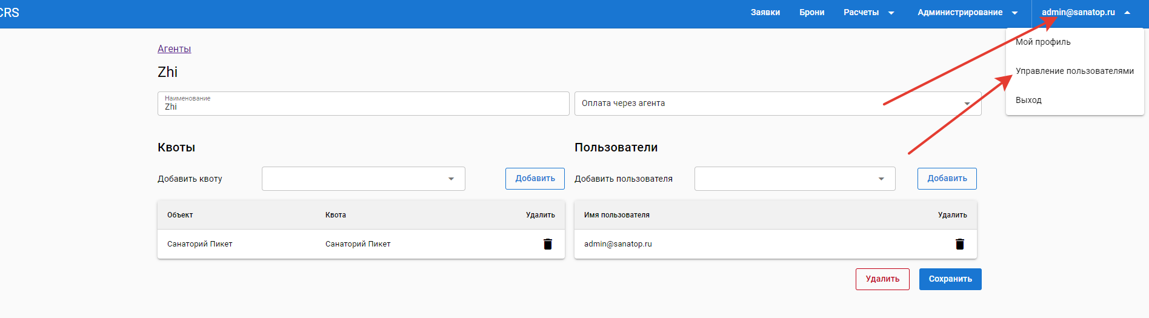The width and height of the screenshot is (1149, 318).
Task: Click the CRS logo
Action: pyautogui.click(x=10, y=13)
